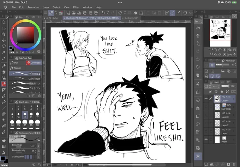Select the Auto select wand tool

coord(4,52)
